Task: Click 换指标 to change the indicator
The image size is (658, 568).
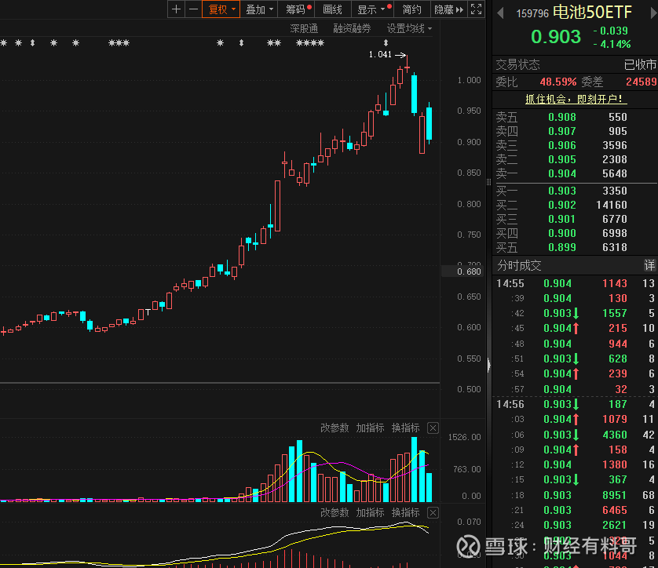Action: click(x=405, y=428)
